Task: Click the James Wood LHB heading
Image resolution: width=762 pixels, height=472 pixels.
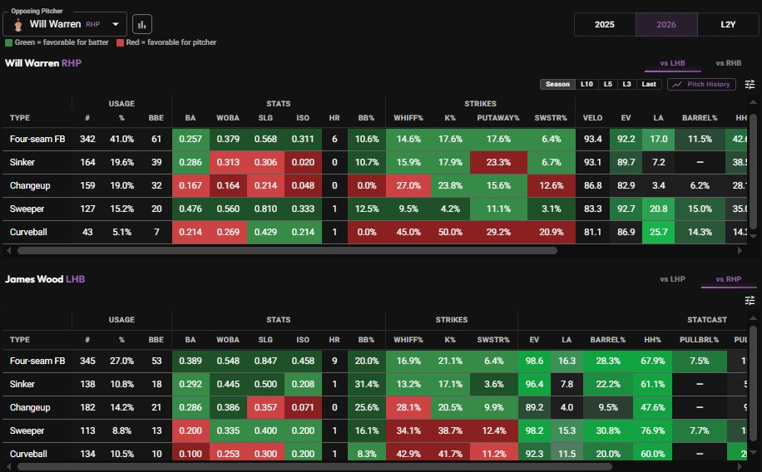Action: pos(45,279)
